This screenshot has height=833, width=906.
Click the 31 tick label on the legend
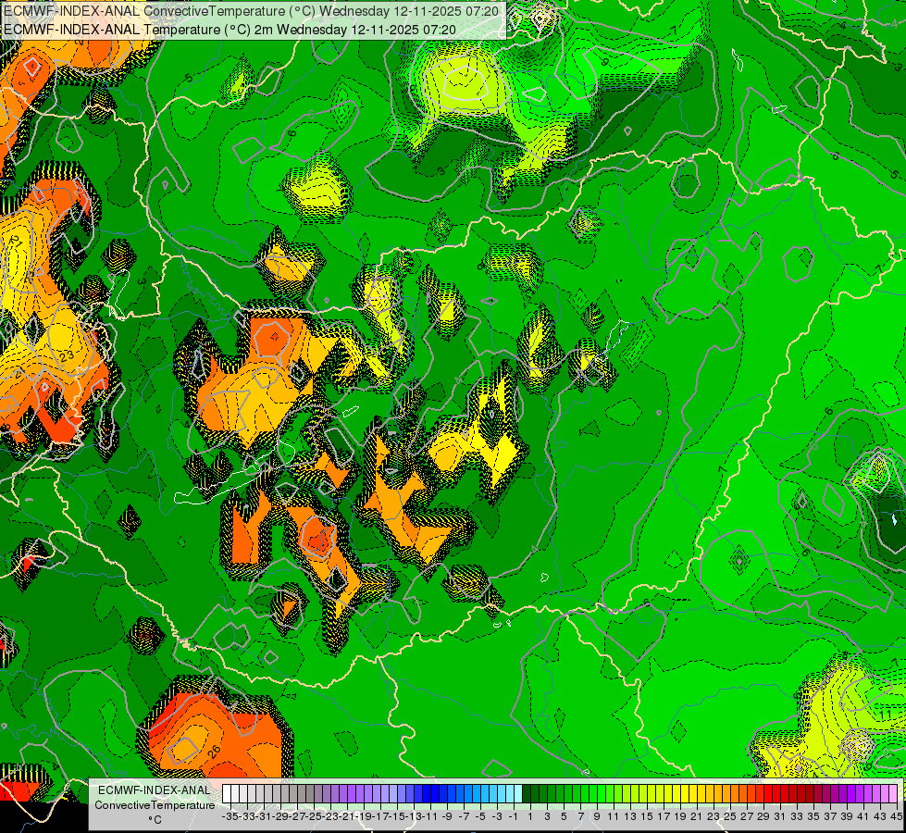779,816
